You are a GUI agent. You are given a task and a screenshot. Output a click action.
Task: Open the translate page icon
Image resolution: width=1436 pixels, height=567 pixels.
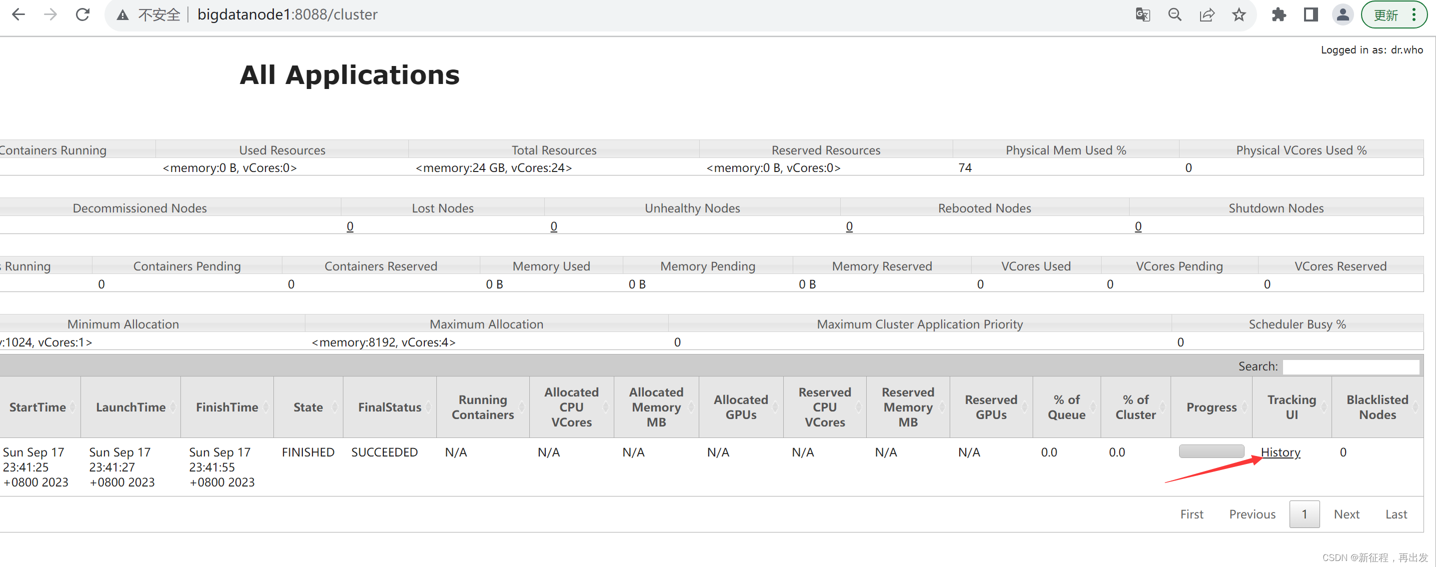pos(1142,14)
